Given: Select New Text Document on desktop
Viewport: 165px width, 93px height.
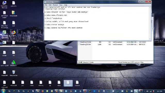Looking at the screenshot, I should tap(4, 25).
